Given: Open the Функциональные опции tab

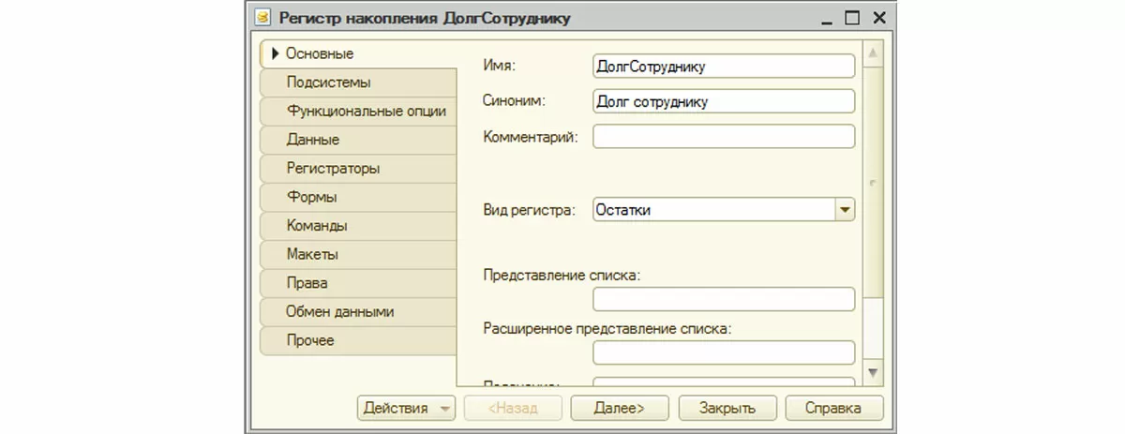Looking at the screenshot, I should 366,111.
